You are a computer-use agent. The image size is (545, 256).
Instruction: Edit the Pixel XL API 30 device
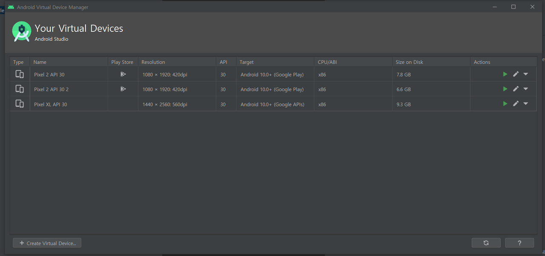click(516, 104)
